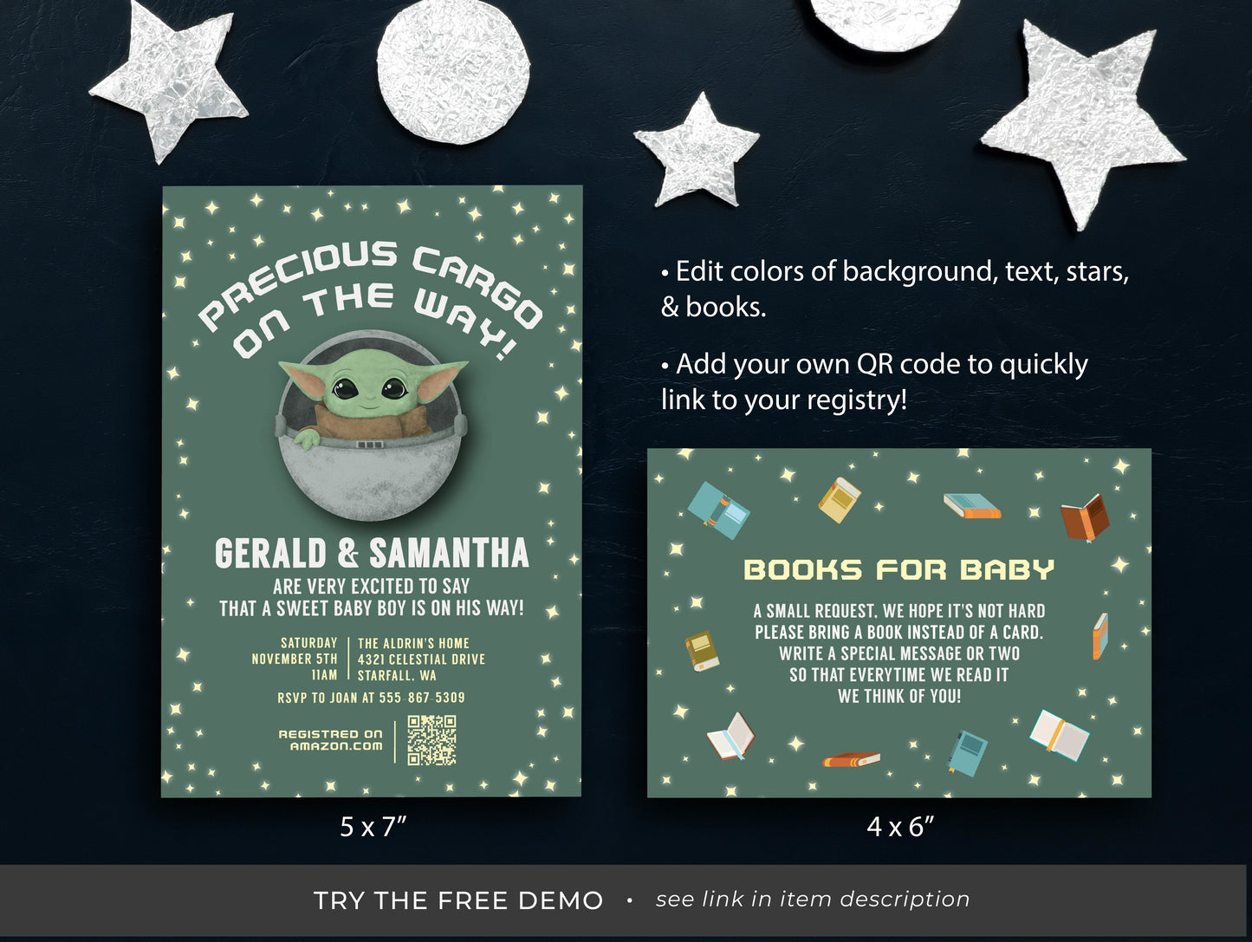
Task: Click 'see link in item description'
Action: (x=813, y=900)
